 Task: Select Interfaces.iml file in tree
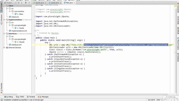16,45
